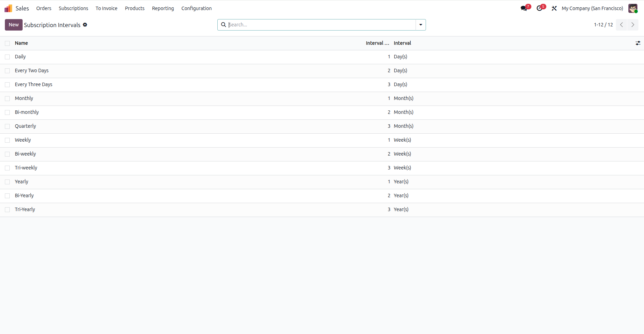The height and width of the screenshot is (334, 644).
Task: Open the Orders menu
Action: (x=44, y=8)
